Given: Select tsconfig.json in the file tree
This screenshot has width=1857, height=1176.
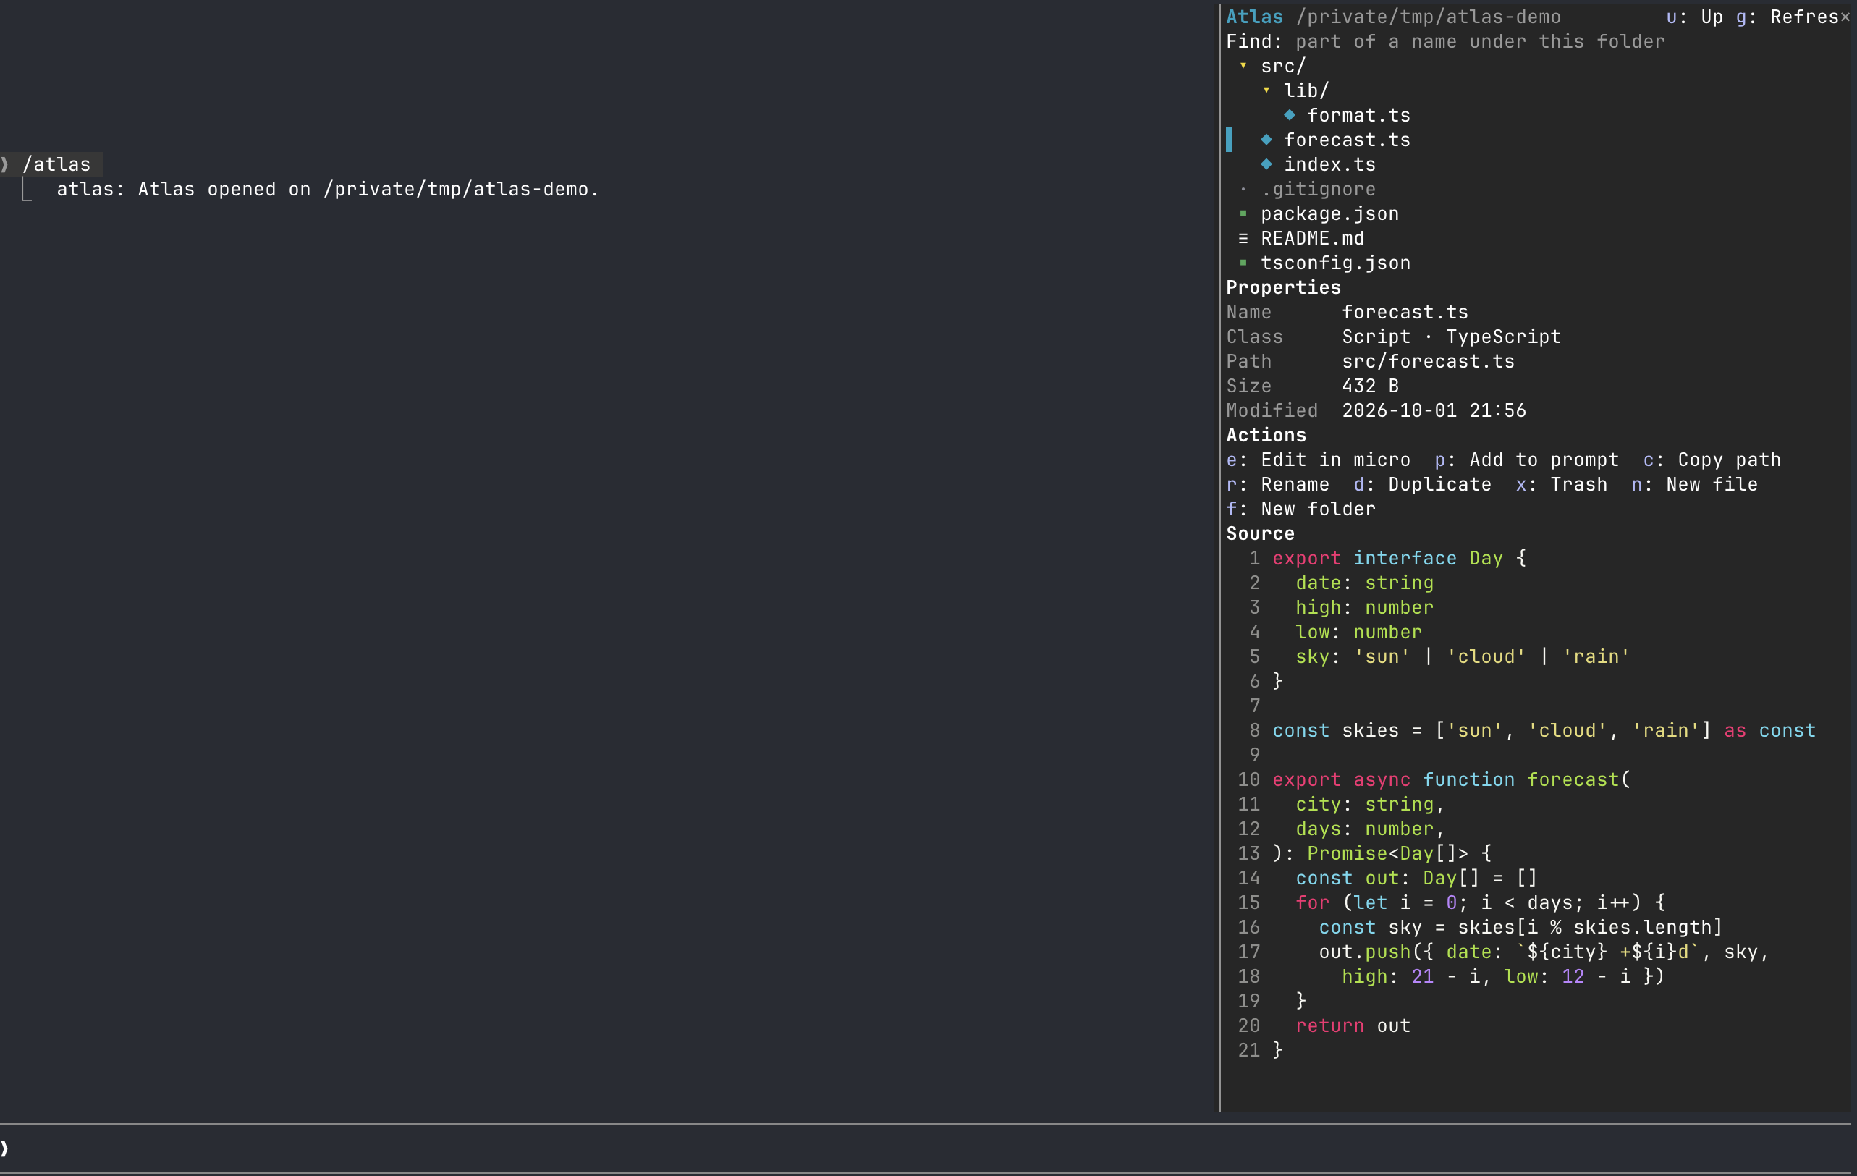Looking at the screenshot, I should tap(1335, 263).
